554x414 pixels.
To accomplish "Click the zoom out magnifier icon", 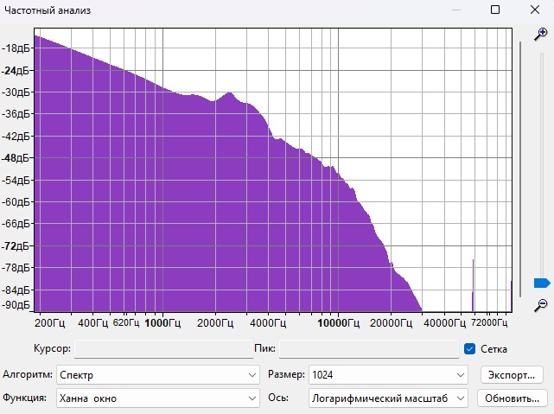I will [540, 304].
